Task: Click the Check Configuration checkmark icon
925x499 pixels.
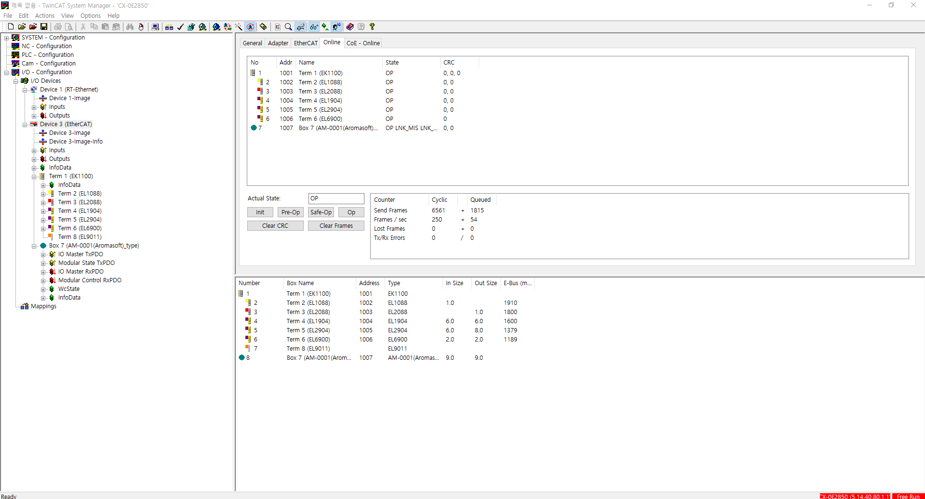Action: [x=180, y=27]
